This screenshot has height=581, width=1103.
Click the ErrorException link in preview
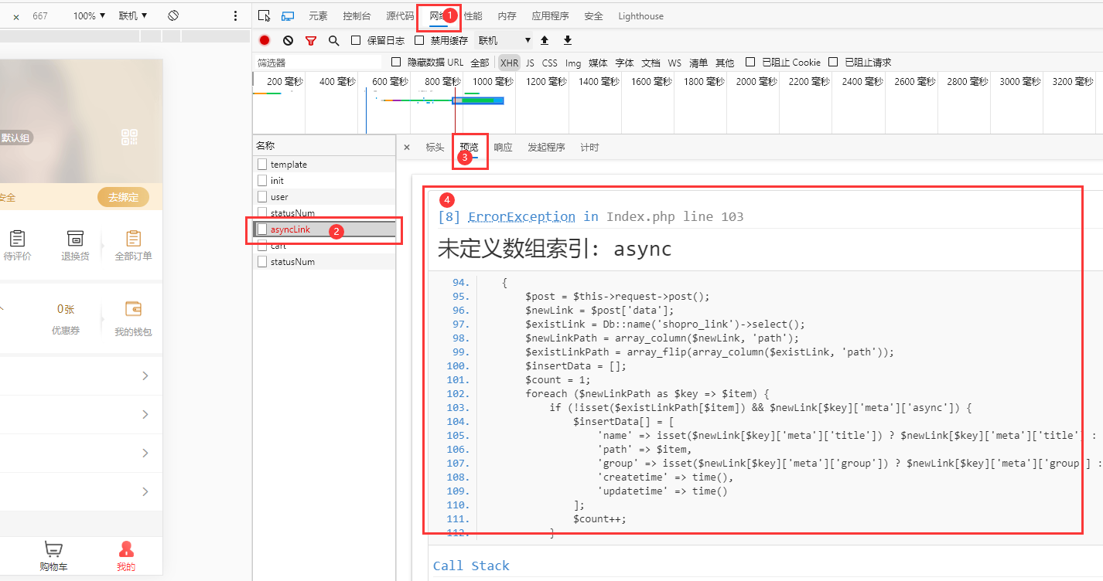pyautogui.click(x=521, y=216)
